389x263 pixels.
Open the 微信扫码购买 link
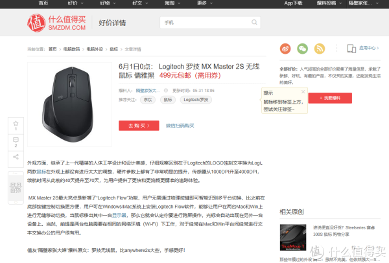[x=180, y=126]
